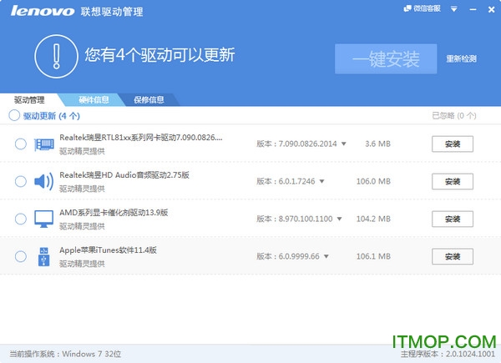Viewport: 501px width, 363px height.
Task: Install the AMD display Catalyst driver
Action: click(453, 219)
